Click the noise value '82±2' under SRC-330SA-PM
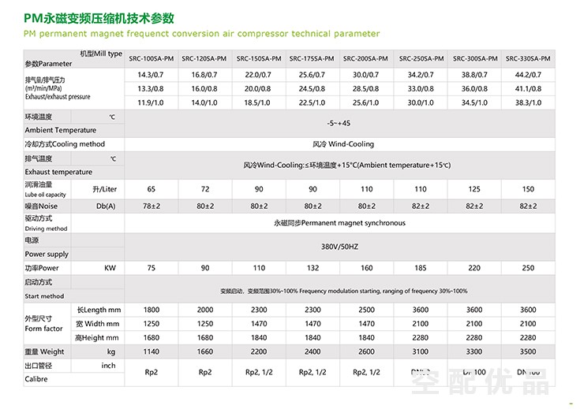 pyautogui.click(x=528, y=206)
